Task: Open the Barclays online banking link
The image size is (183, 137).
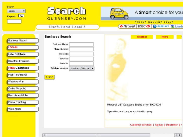Action: pyautogui.click(x=161, y=26)
